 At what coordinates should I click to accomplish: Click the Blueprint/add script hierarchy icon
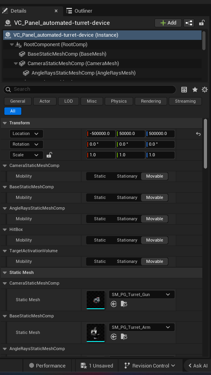click(x=189, y=23)
